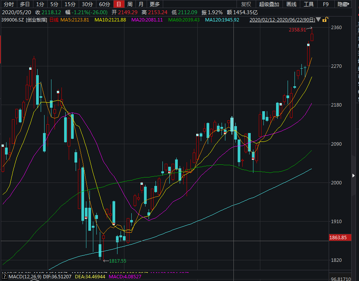Viewport: 359px width, 281px height.
Task: Toggle 复权 price adjustment option
Action: click(x=246, y=4)
